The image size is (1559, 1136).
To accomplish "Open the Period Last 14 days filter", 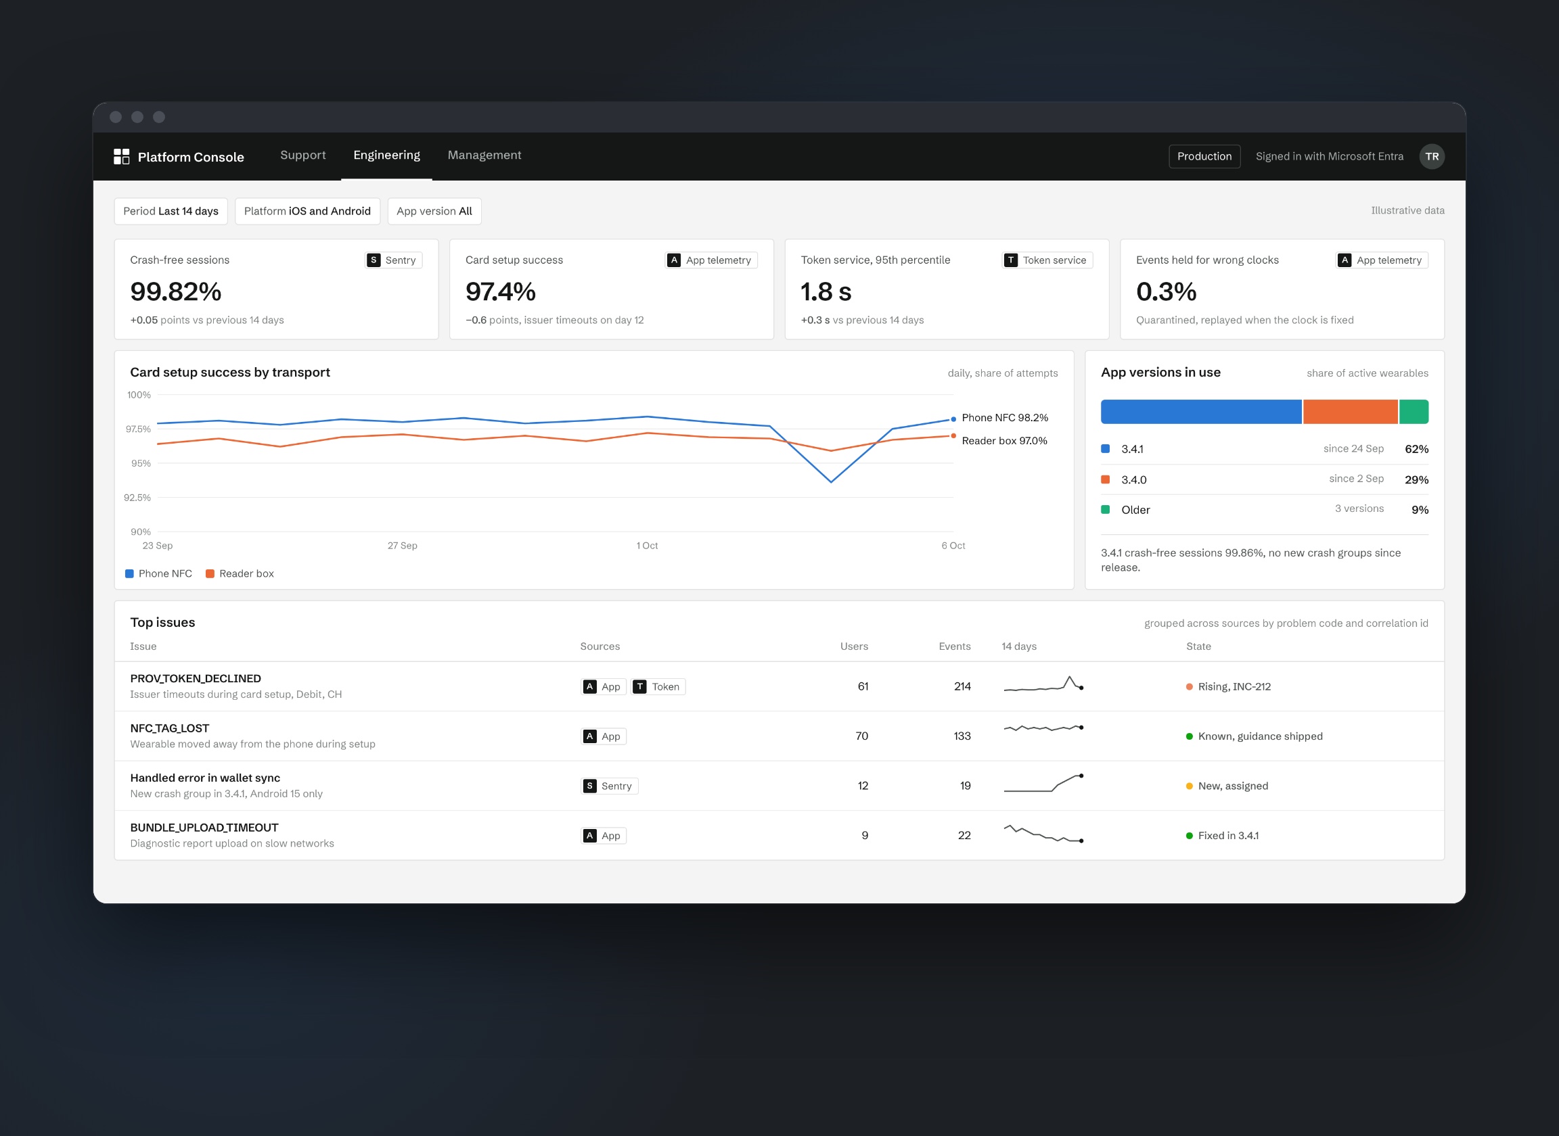I will point(171,211).
